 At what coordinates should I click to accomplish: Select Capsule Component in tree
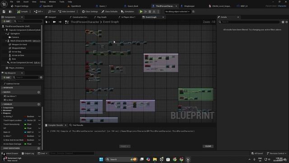[23, 30]
